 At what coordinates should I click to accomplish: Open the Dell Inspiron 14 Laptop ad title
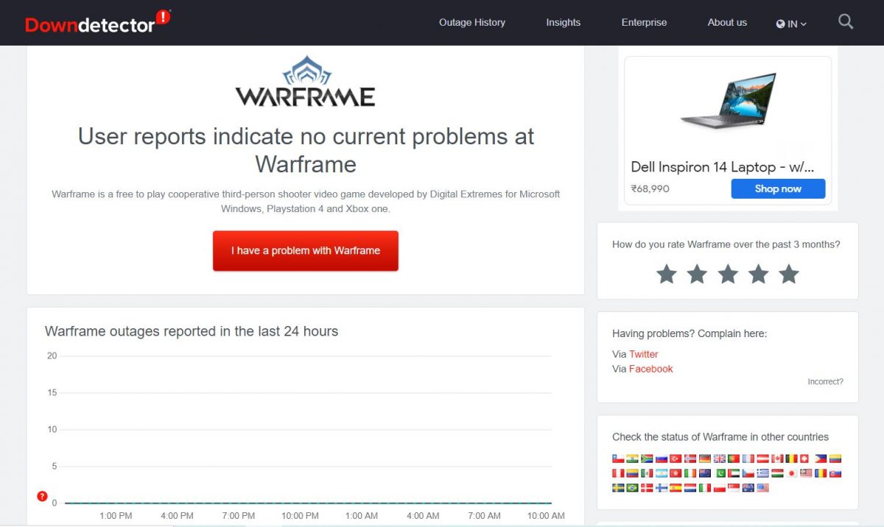(x=723, y=166)
